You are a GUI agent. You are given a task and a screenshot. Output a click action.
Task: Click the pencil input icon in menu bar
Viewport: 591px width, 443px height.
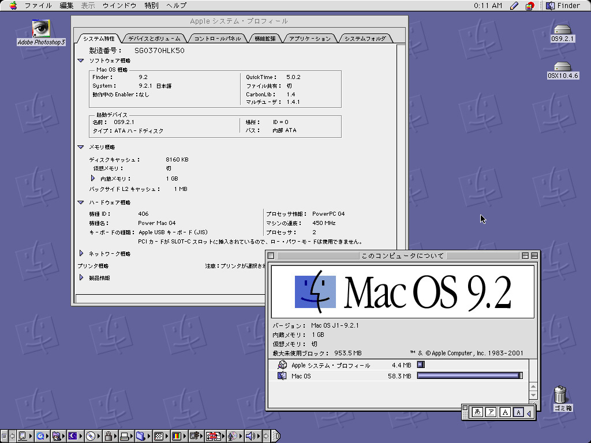(x=514, y=6)
